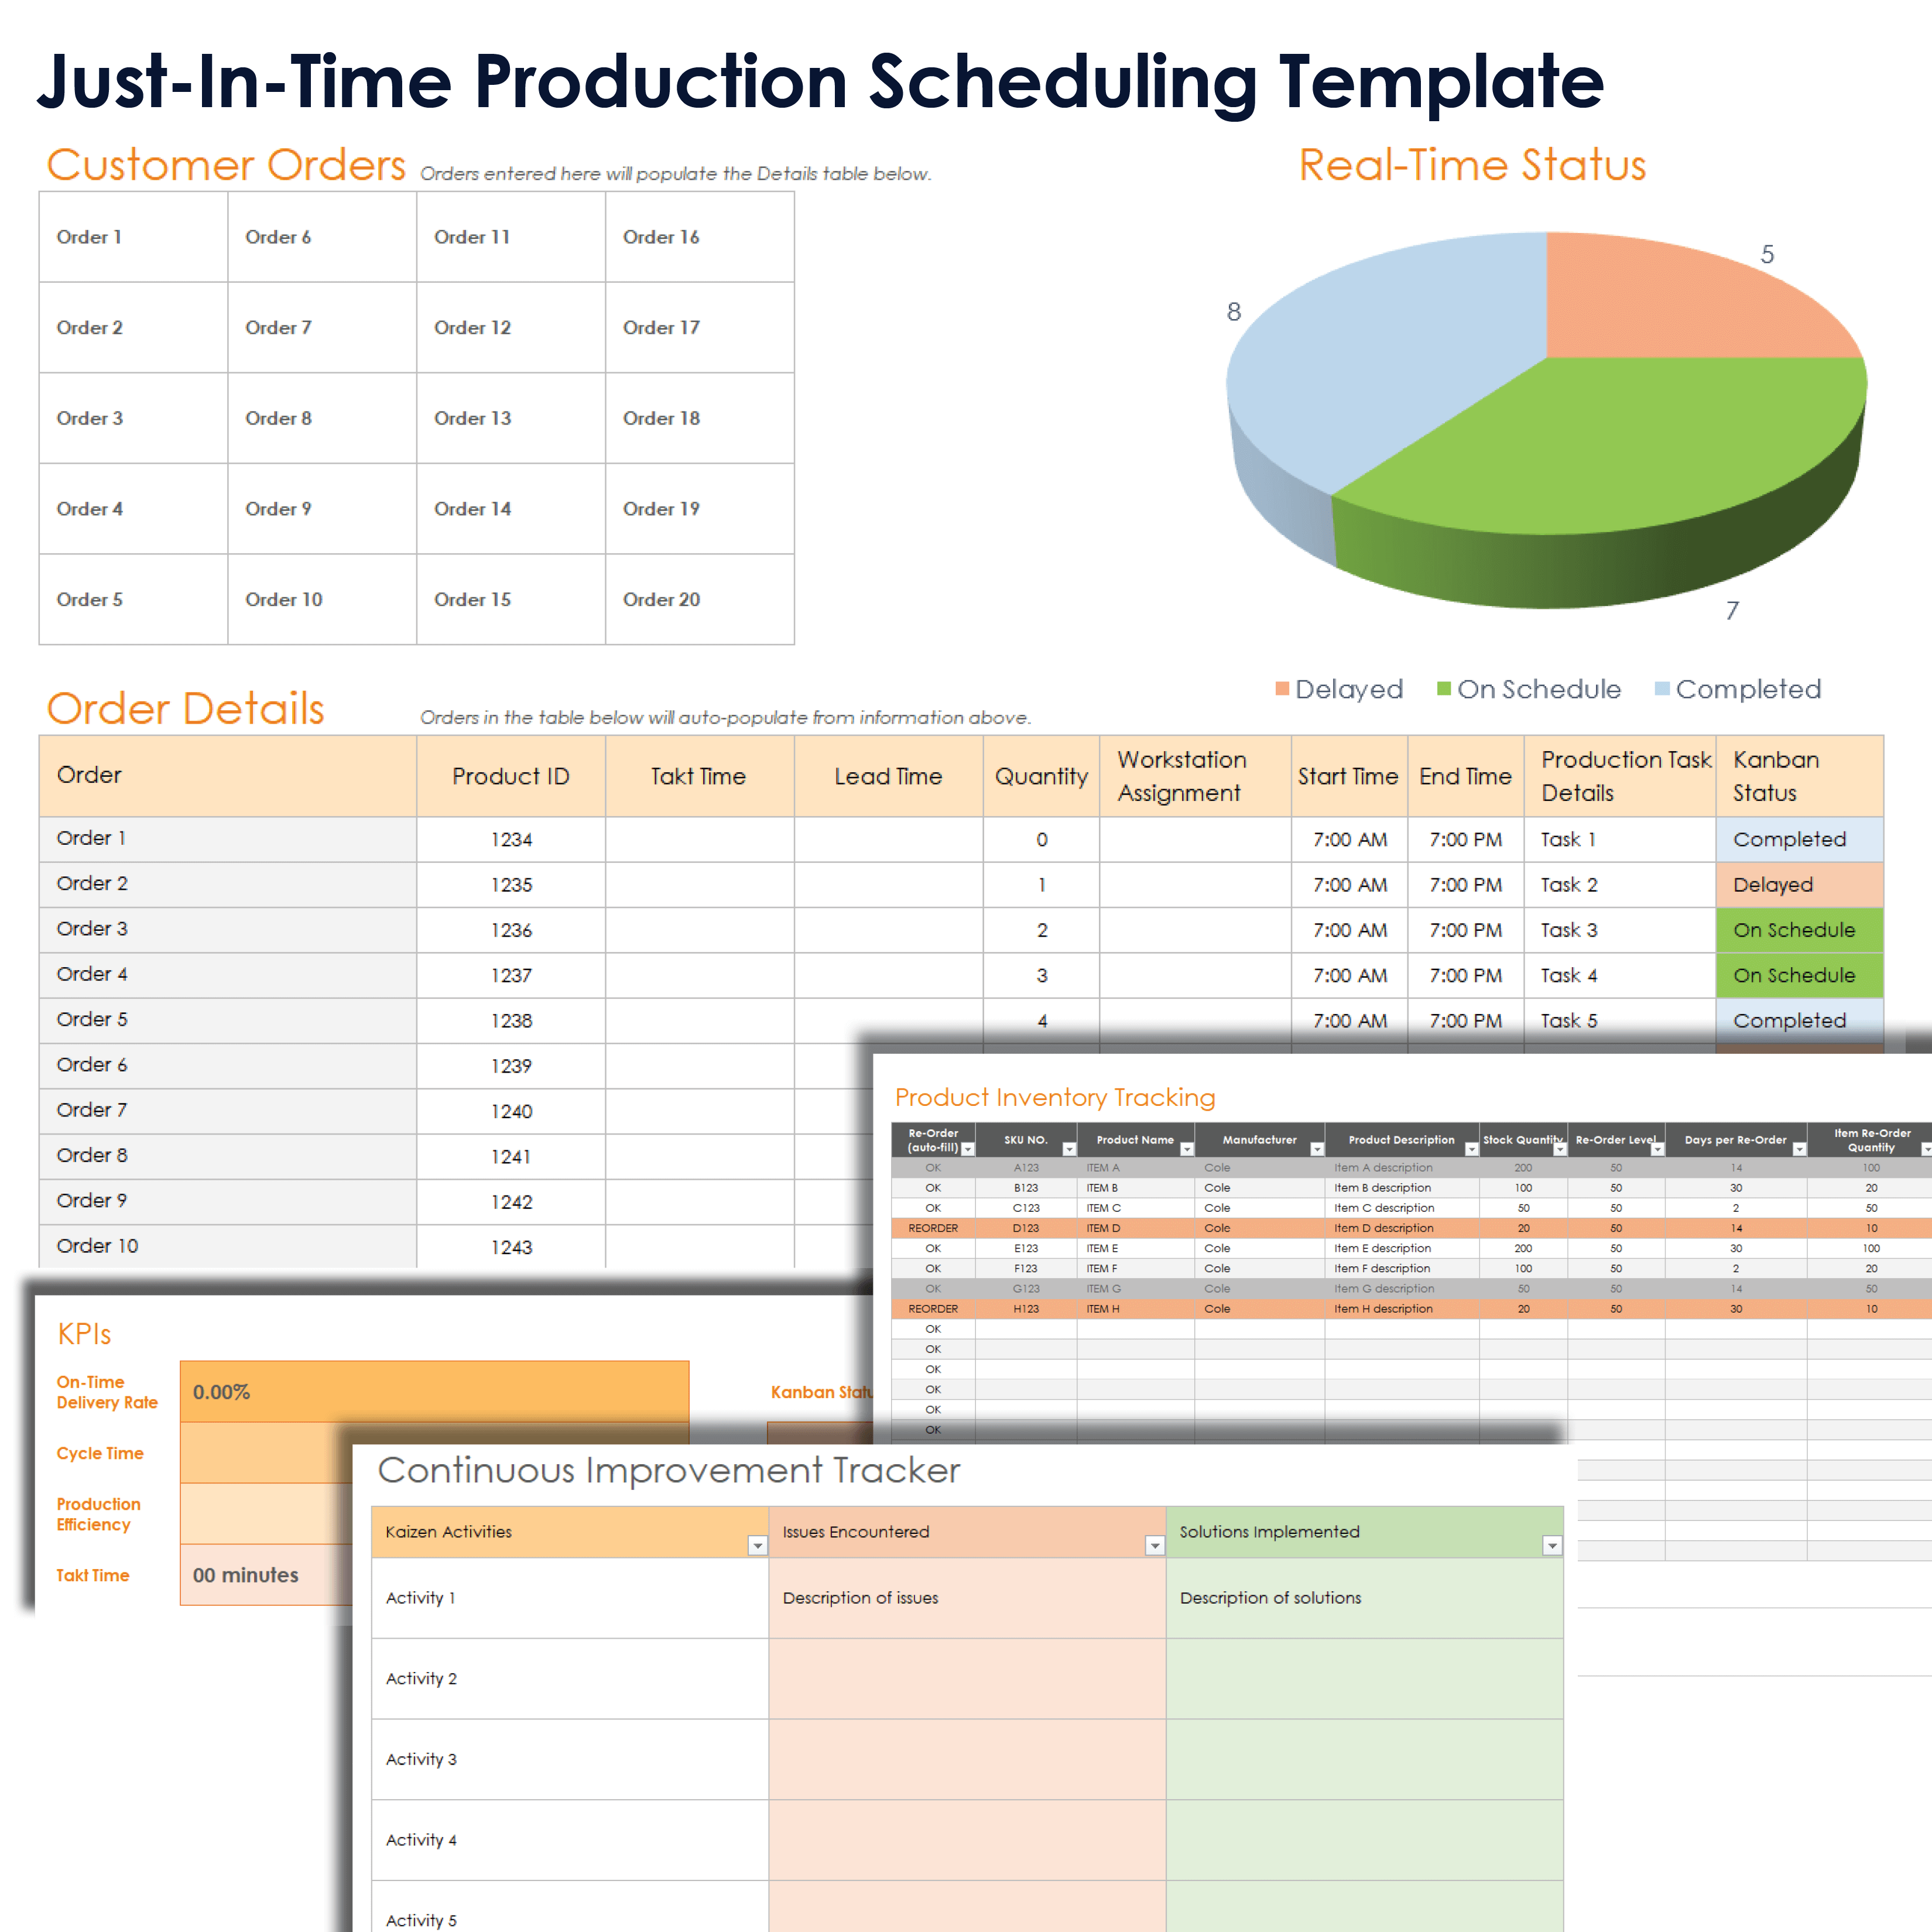The width and height of the screenshot is (1932, 1932).
Task: Select the Order 13 cell in Customer Orders
Action: pos(511,418)
